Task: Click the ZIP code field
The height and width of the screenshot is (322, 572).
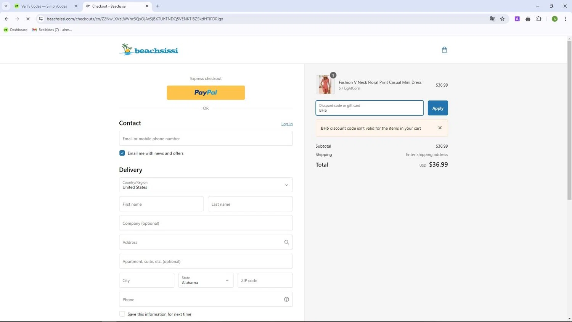Action: [x=265, y=280]
